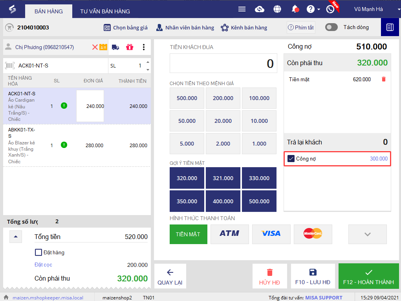Open the notifications bell
Screen dimensions: 401x301
coord(295,9)
